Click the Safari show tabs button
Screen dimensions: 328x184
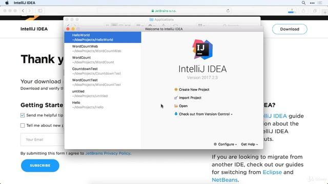pyautogui.click(x=315, y=11)
